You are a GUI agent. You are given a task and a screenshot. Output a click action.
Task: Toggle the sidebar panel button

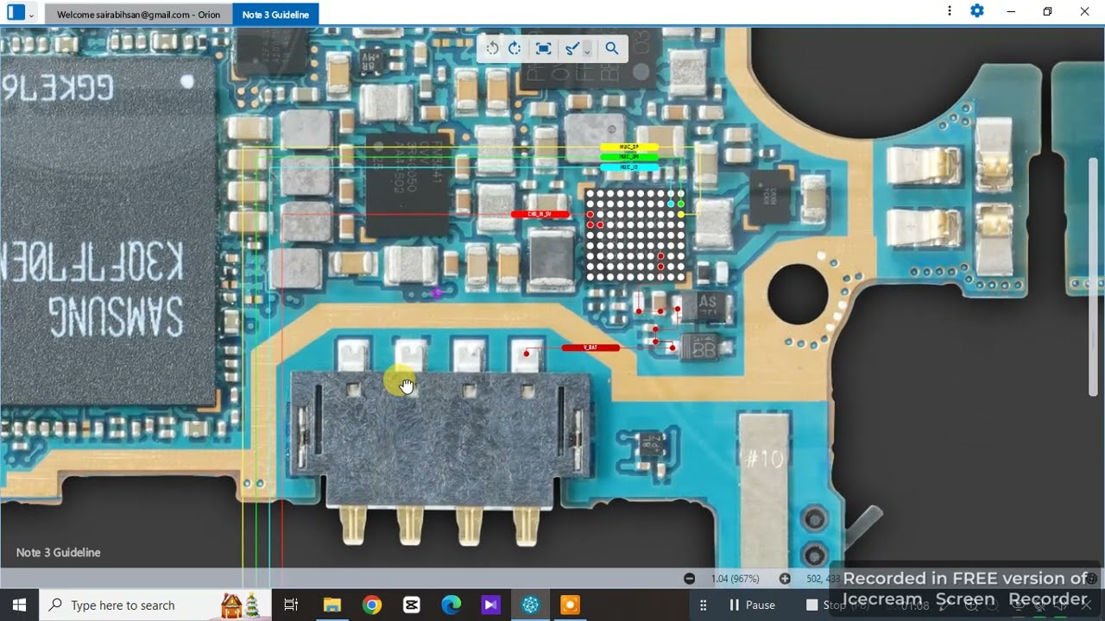tap(16, 13)
